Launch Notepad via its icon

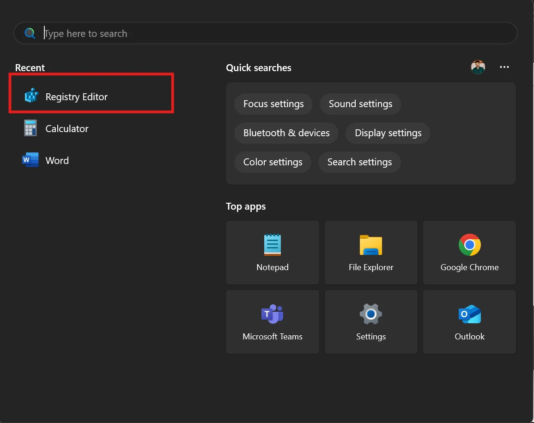[x=273, y=245]
